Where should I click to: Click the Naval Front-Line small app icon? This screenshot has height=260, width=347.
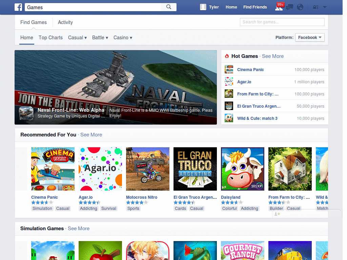[26, 113]
